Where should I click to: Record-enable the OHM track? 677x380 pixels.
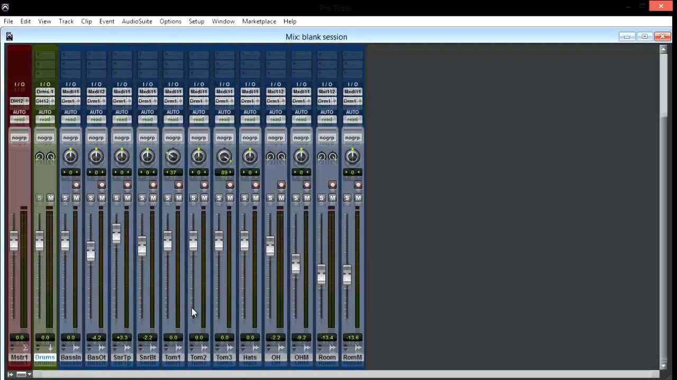[x=307, y=185]
